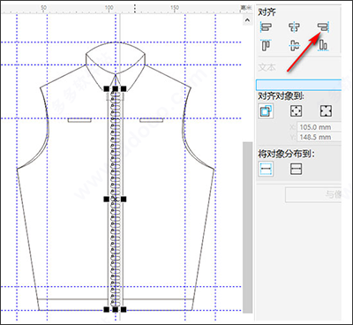Click the blue highlighted box below 文本
Screen dimensions: 353x325
pyautogui.click(x=298, y=85)
